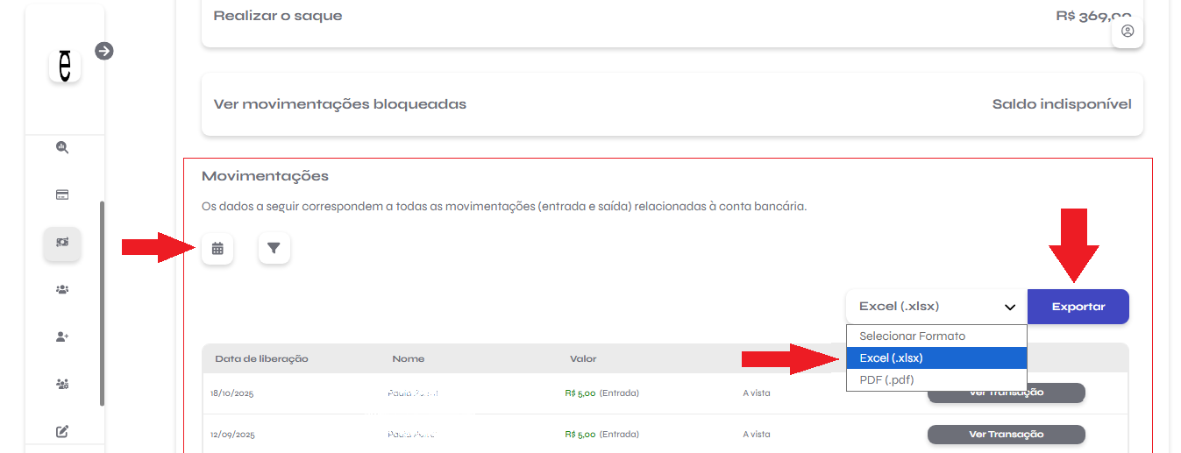Choose the Excel (.xlsx) option
The image size is (1181, 453).
(x=936, y=358)
